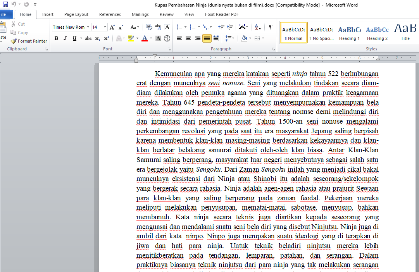Toggle Bold formatting
Viewport: 419px width, 272px height.
coord(56,38)
